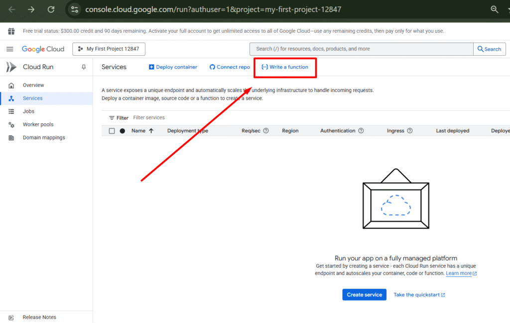Image resolution: width=510 pixels, height=323 pixels.
Task: Click the browser reload icon
Action: [x=51, y=9]
